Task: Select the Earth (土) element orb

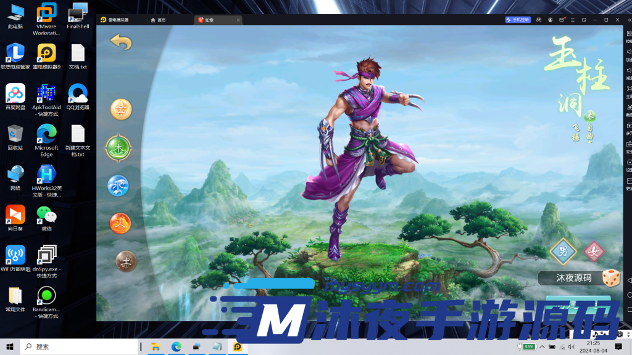Action: 126,261
